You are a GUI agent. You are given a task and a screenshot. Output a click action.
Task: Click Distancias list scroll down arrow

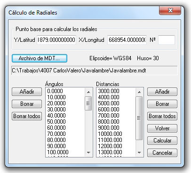[139, 152]
